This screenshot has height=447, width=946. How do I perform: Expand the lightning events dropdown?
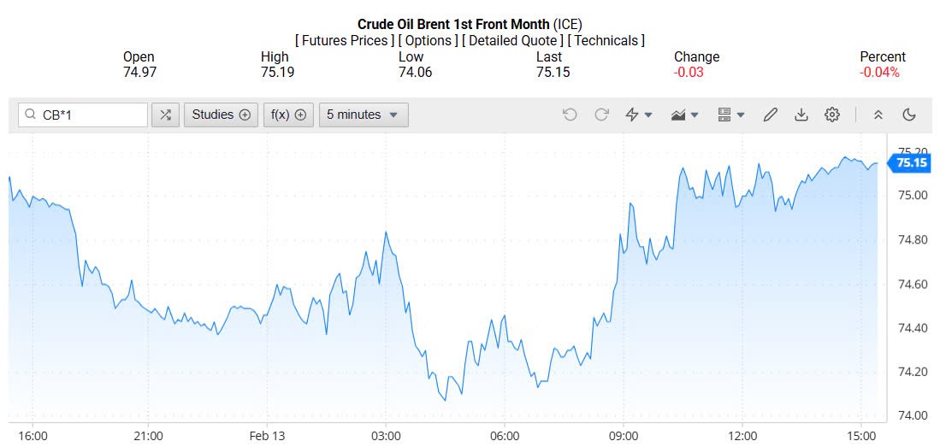[639, 115]
